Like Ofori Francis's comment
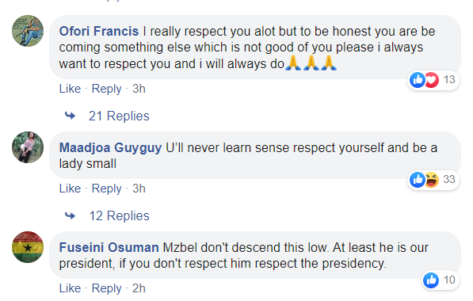This screenshot has height=301, width=473. (70, 89)
